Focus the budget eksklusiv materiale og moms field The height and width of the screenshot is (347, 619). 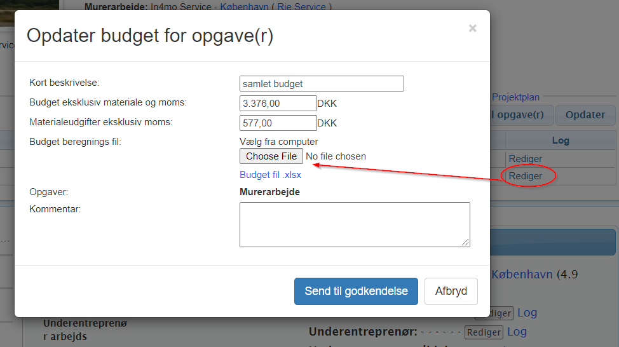[x=278, y=104]
